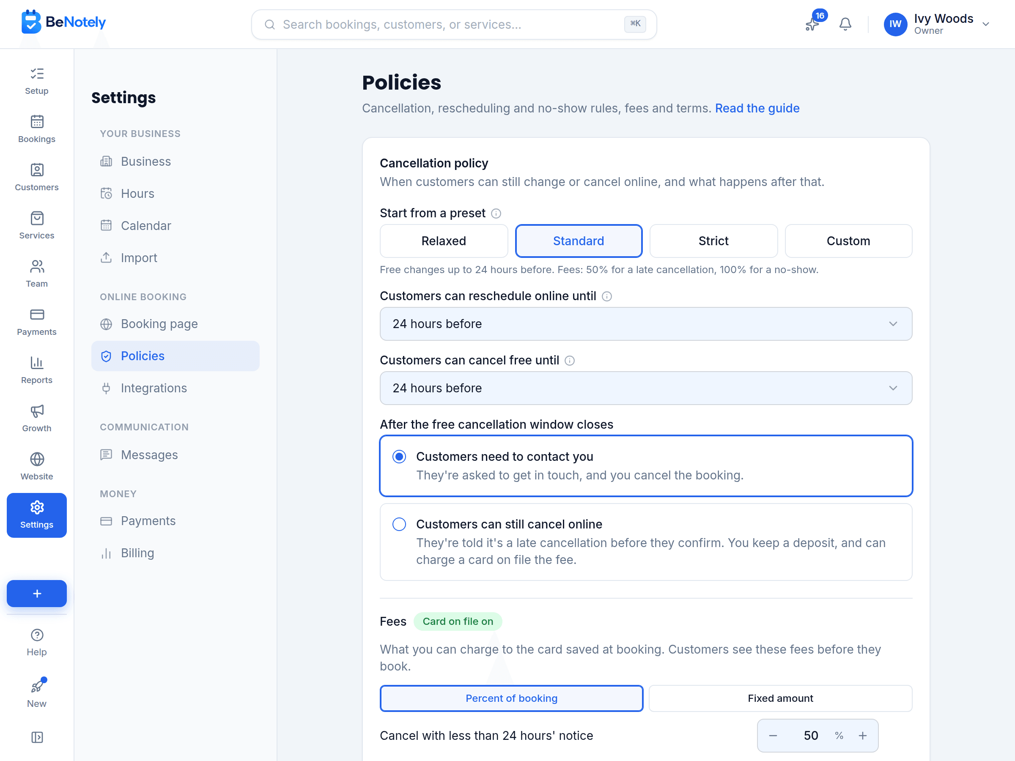1015x761 pixels.
Task: Open notifications bell
Action: (x=845, y=24)
